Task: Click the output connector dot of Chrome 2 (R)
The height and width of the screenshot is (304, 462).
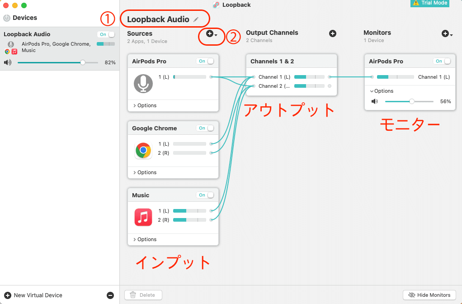Action: [x=211, y=153]
